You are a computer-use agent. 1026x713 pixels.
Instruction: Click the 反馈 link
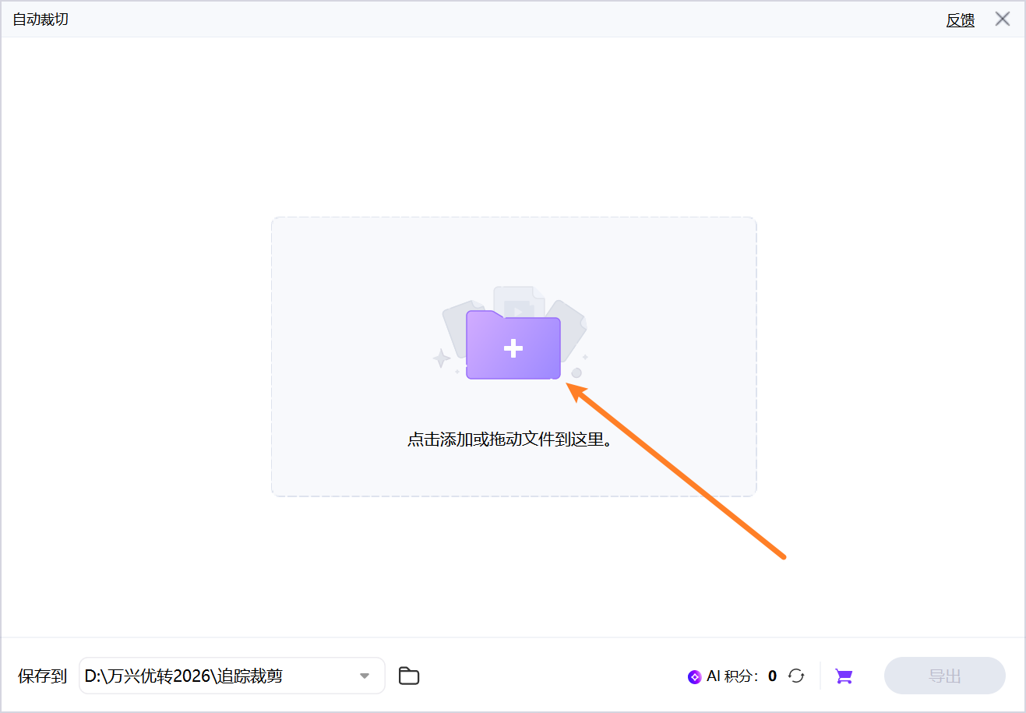point(960,19)
